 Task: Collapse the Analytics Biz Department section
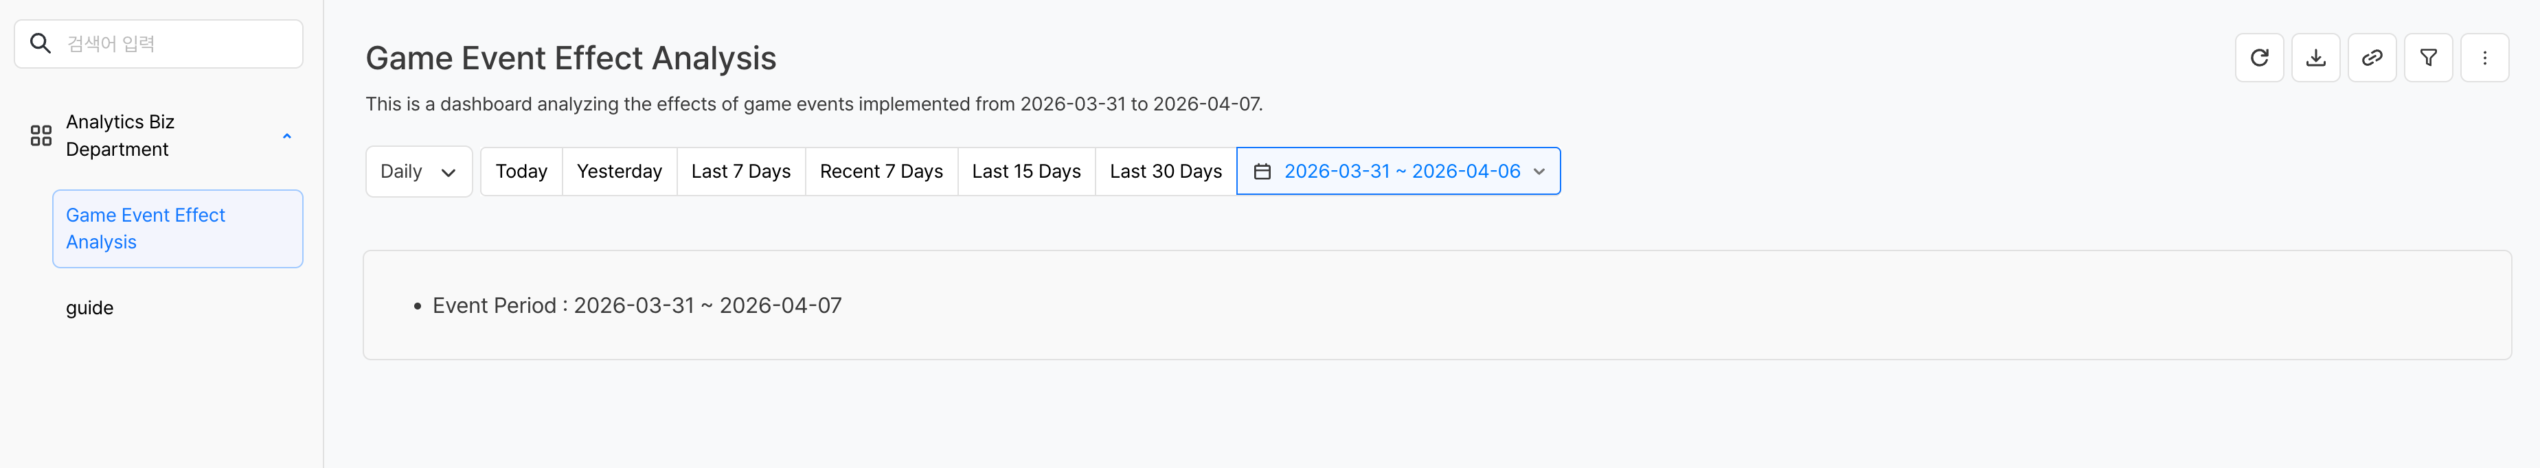[x=287, y=136]
